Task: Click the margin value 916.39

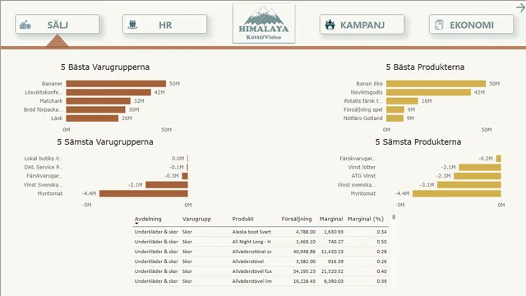Action: pos(335,261)
